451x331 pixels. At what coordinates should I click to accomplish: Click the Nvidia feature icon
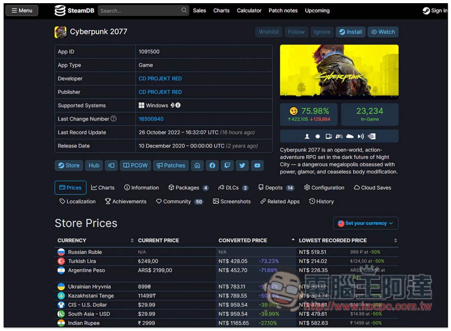[371, 136]
